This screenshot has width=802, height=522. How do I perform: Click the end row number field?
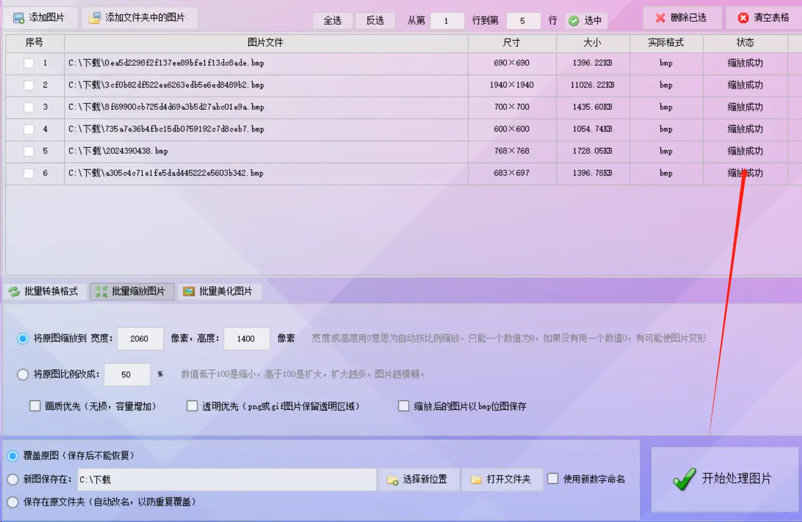point(524,21)
